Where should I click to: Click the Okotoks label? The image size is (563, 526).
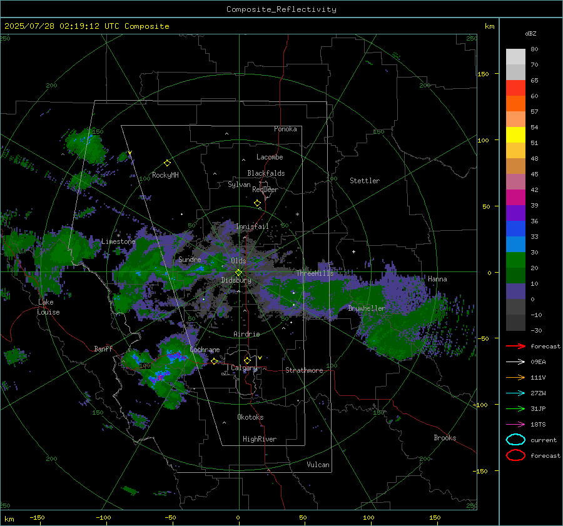click(x=250, y=417)
